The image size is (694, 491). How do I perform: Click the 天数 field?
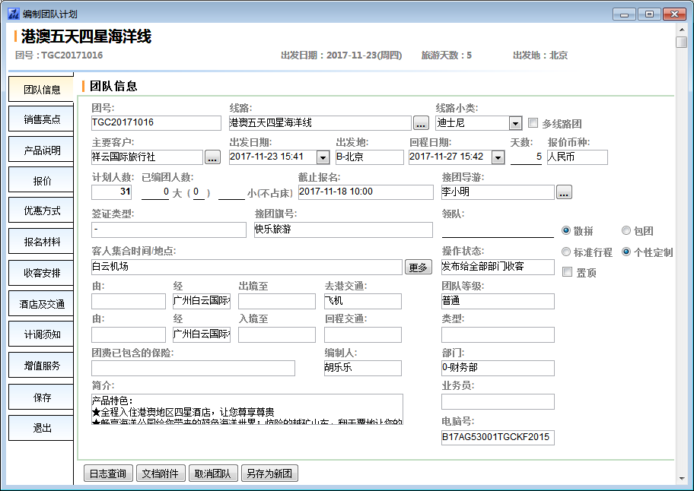527,157
